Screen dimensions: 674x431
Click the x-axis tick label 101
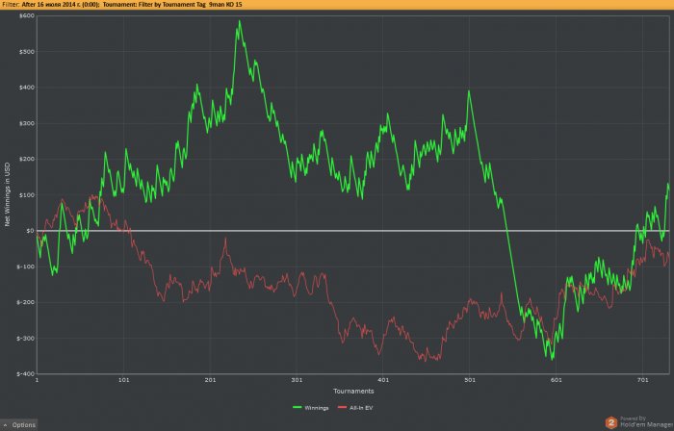[124, 380]
